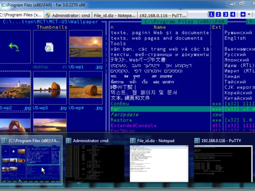Select the sunset lake thumbnail in last row
The height and width of the screenshot is (191, 255).
tap(50, 122)
